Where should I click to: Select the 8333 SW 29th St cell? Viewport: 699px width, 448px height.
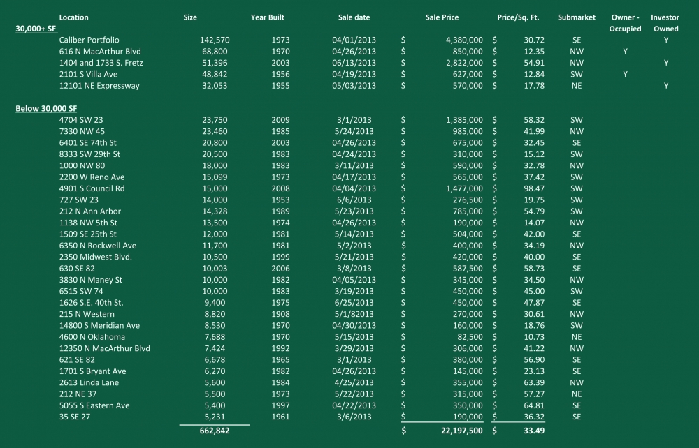(x=89, y=154)
